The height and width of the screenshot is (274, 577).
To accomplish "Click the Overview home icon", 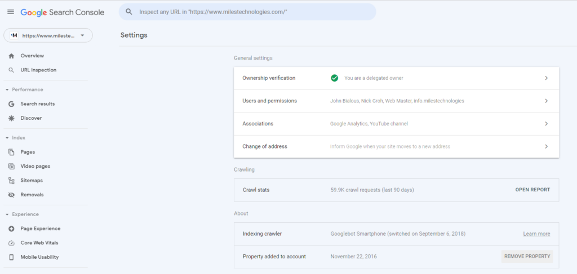I will pos(11,56).
